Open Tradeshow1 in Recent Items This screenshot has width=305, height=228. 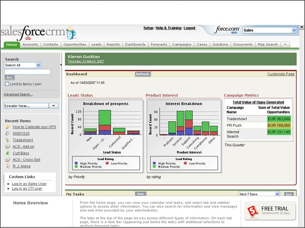tap(23, 140)
